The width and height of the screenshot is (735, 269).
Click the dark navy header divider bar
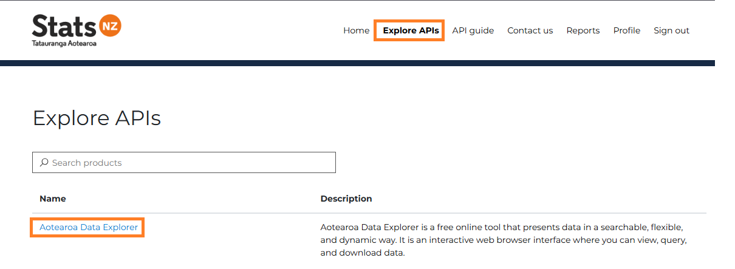click(x=357, y=63)
